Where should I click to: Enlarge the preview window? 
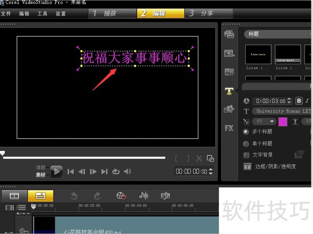(210, 158)
